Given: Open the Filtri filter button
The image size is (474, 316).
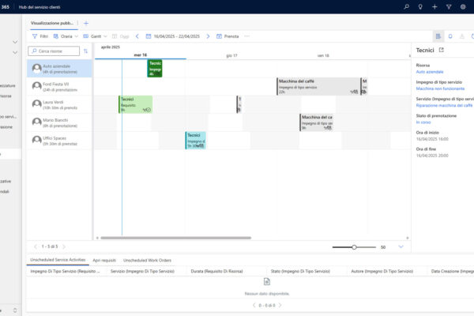Looking at the screenshot, I should (x=40, y=36).
